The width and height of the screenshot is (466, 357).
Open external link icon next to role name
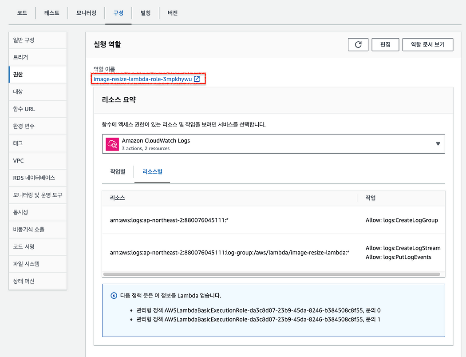tap(197, 79)
